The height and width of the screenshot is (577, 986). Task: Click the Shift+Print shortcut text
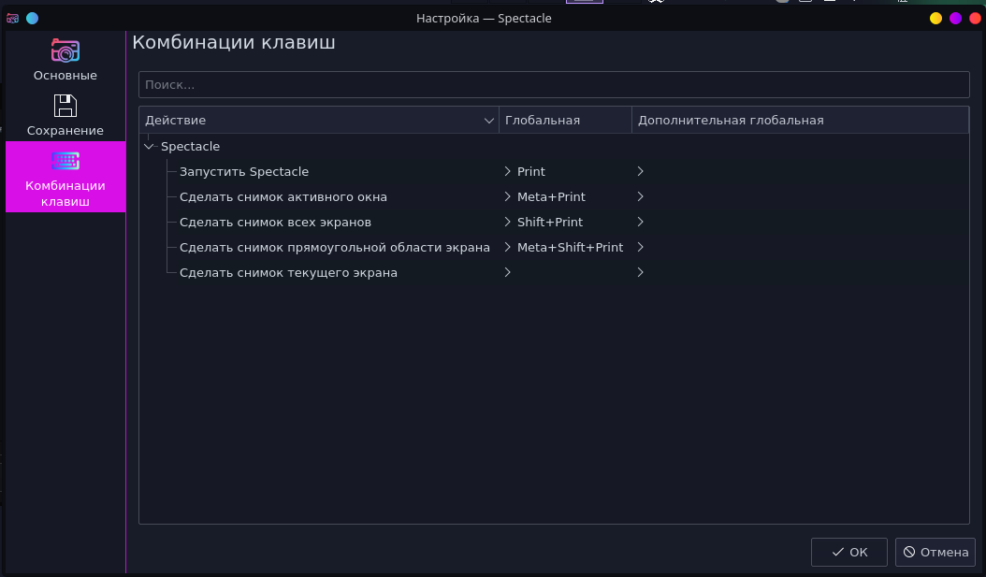(x=549, y=222)
